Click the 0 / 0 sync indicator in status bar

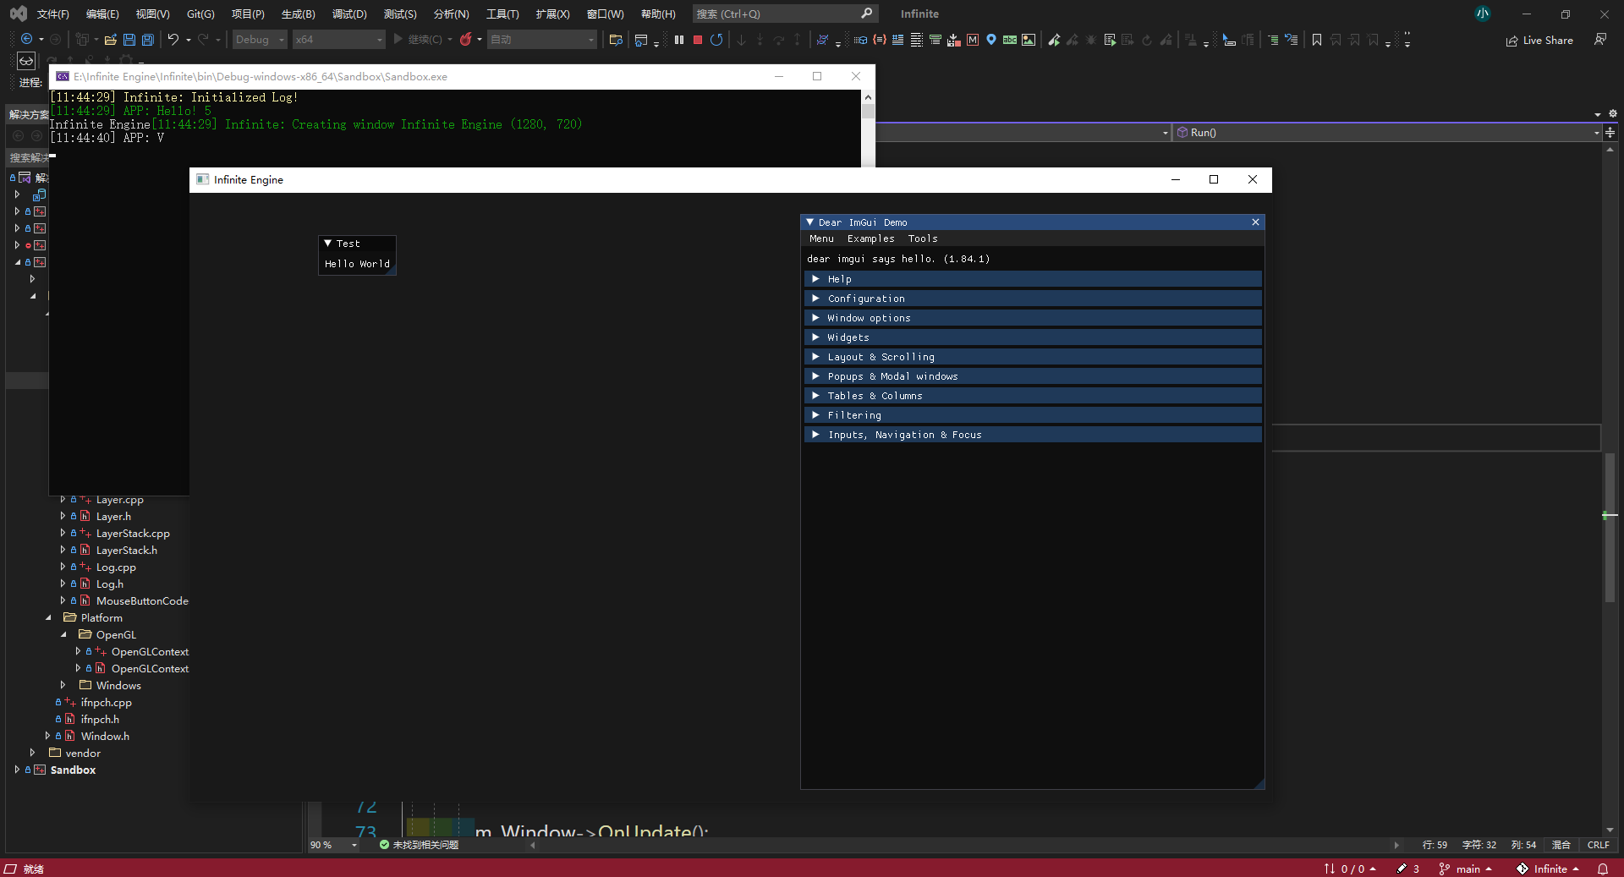tap(1350, 869)
